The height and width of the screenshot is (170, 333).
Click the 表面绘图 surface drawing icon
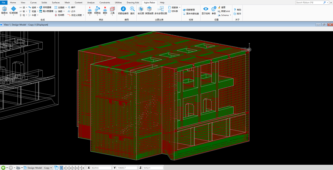coord(149,10)
